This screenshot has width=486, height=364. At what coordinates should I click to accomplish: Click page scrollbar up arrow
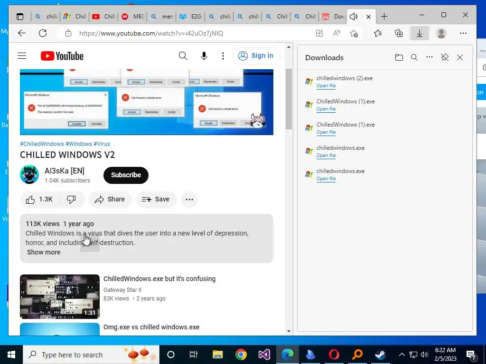click(x=289, y=47)
